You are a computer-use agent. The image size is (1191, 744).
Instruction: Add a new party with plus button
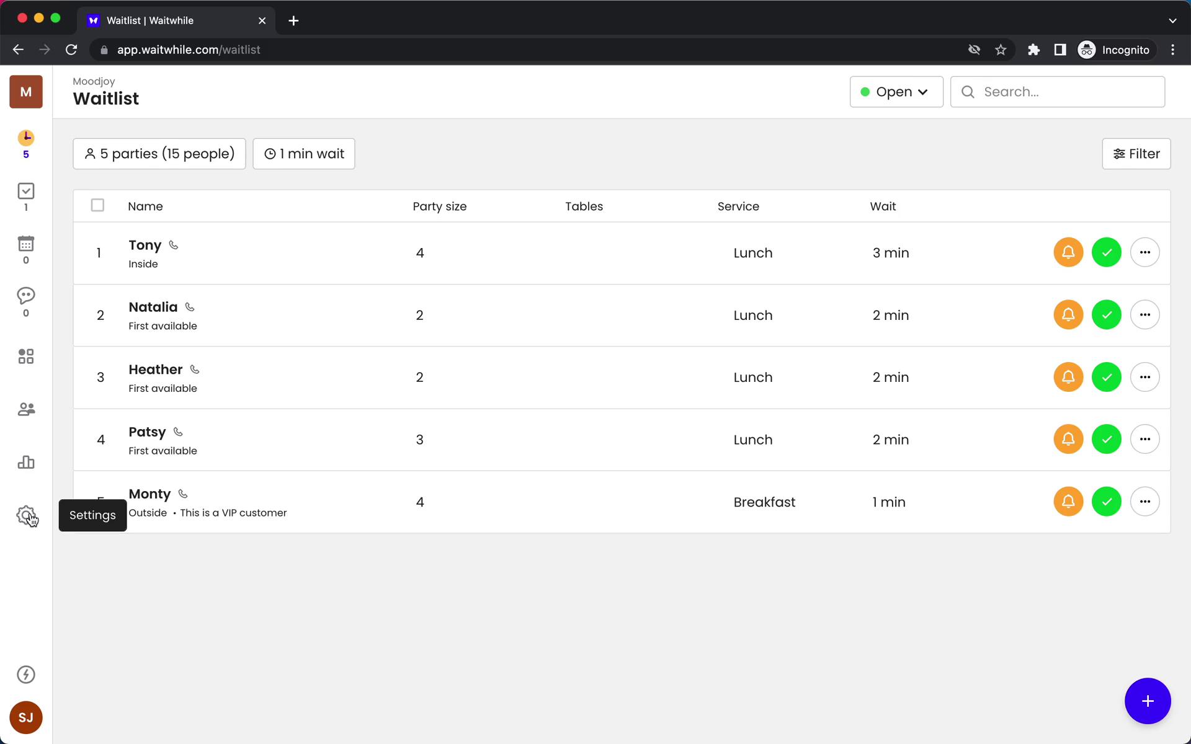1148,701
